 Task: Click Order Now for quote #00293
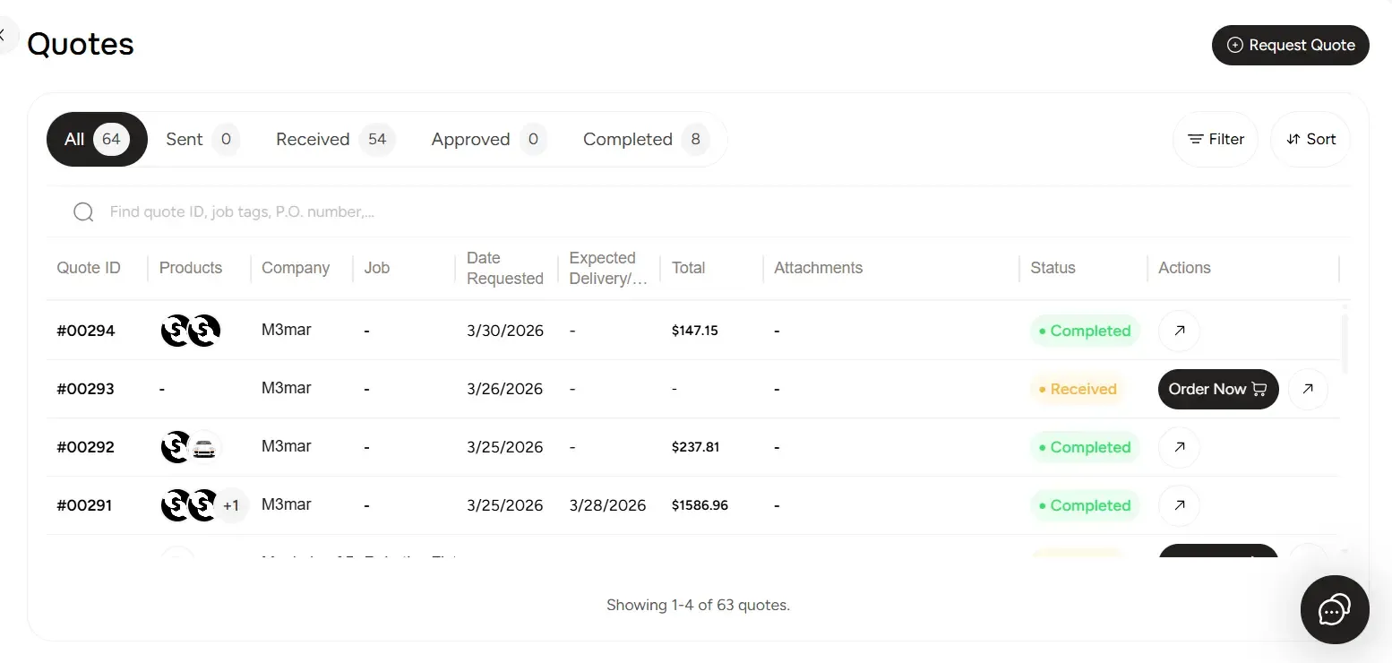pos(1207,389)
